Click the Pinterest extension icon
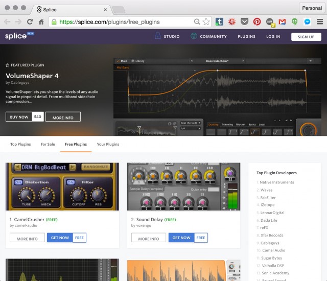The height and width of the screenshot is (281, 327). [257, 22]
